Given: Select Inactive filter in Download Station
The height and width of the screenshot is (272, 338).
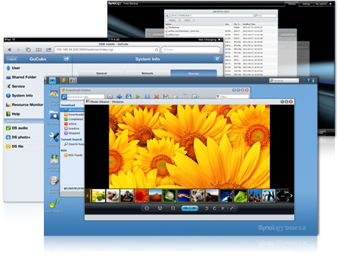Looking at the screenshot, I should tap(72, 128).
